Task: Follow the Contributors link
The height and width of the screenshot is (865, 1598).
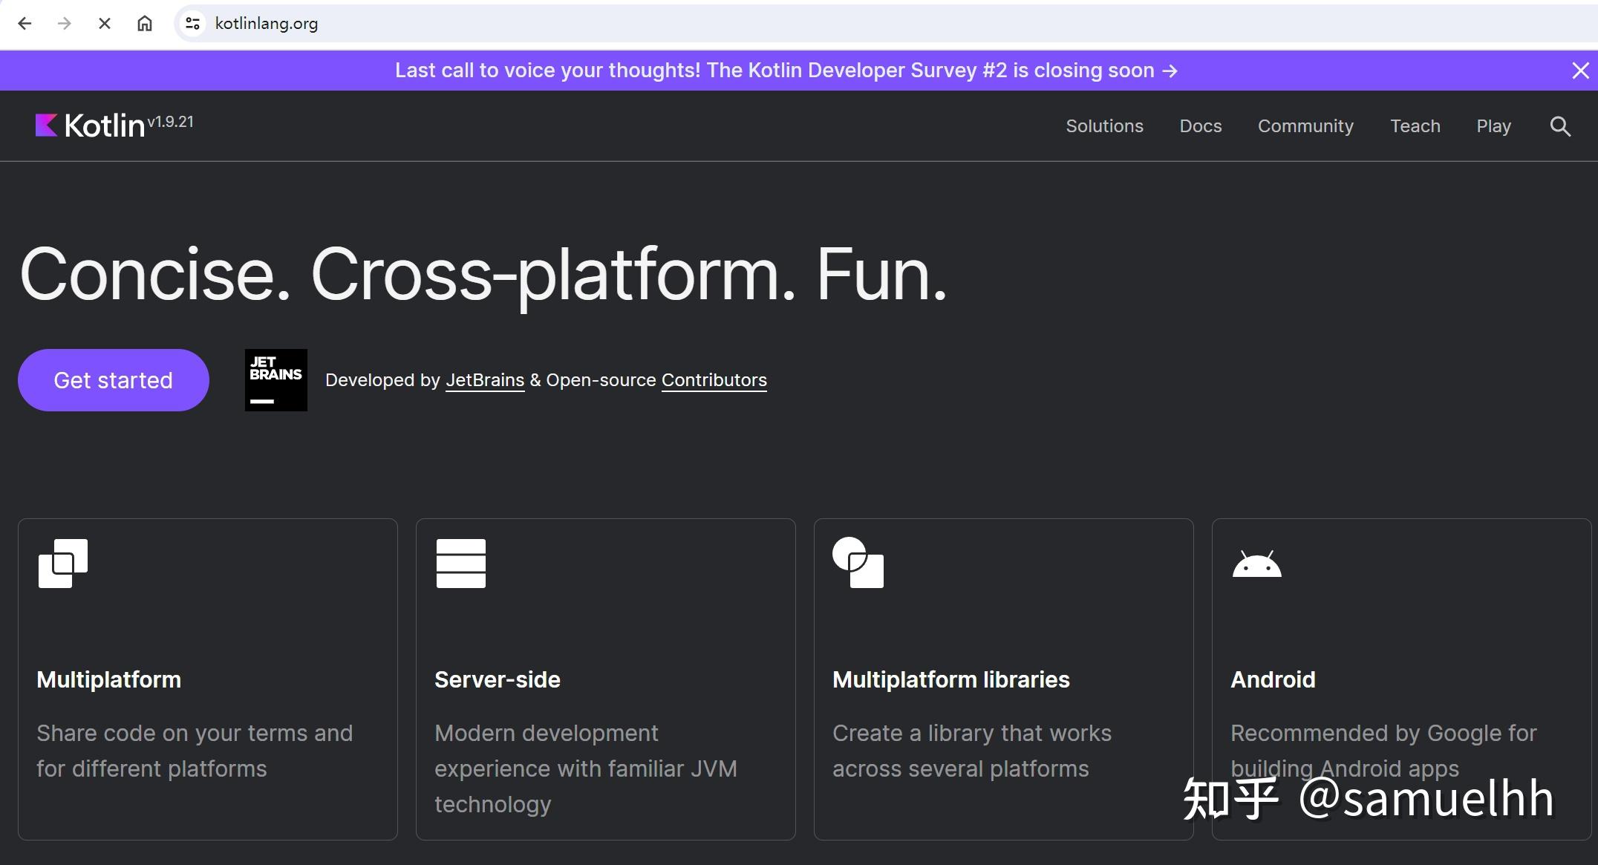Action: [x=714, y=380]
